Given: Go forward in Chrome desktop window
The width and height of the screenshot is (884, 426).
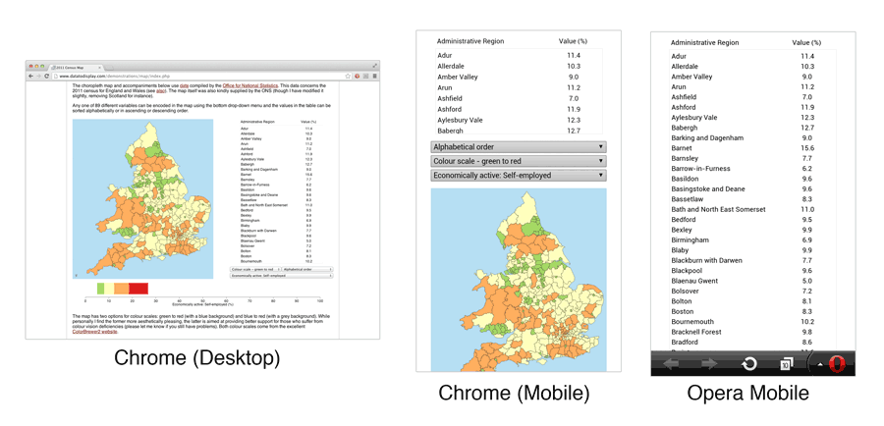Looking at the screenshot, I should [39, 77].
